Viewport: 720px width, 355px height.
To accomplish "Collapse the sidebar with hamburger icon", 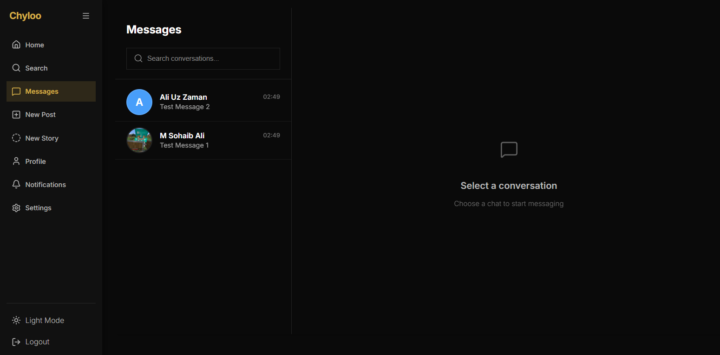I will (86, 16).
